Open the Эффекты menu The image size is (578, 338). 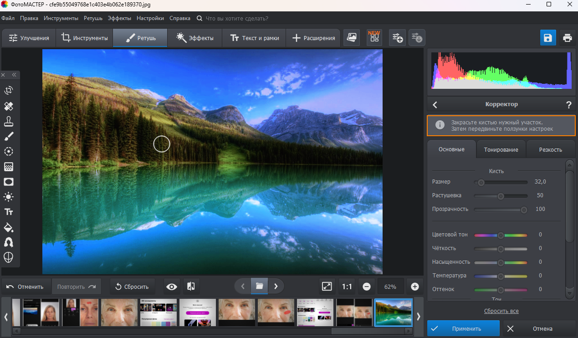pyautogui.click(x=120, y=18)
